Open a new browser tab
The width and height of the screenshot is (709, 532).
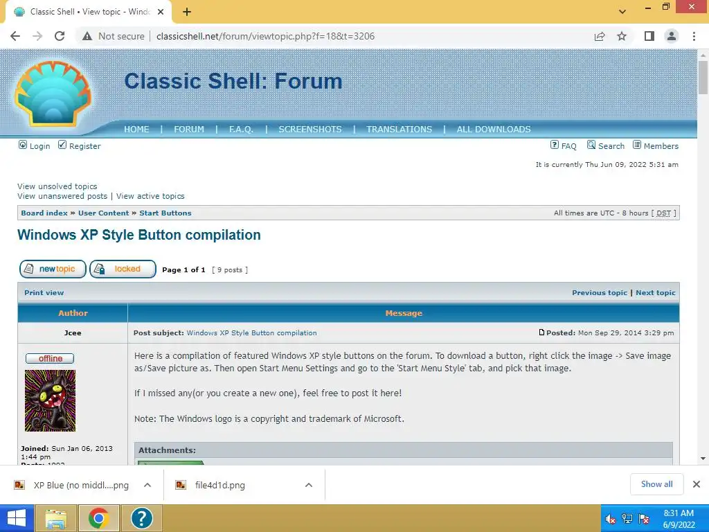[187, 12]
